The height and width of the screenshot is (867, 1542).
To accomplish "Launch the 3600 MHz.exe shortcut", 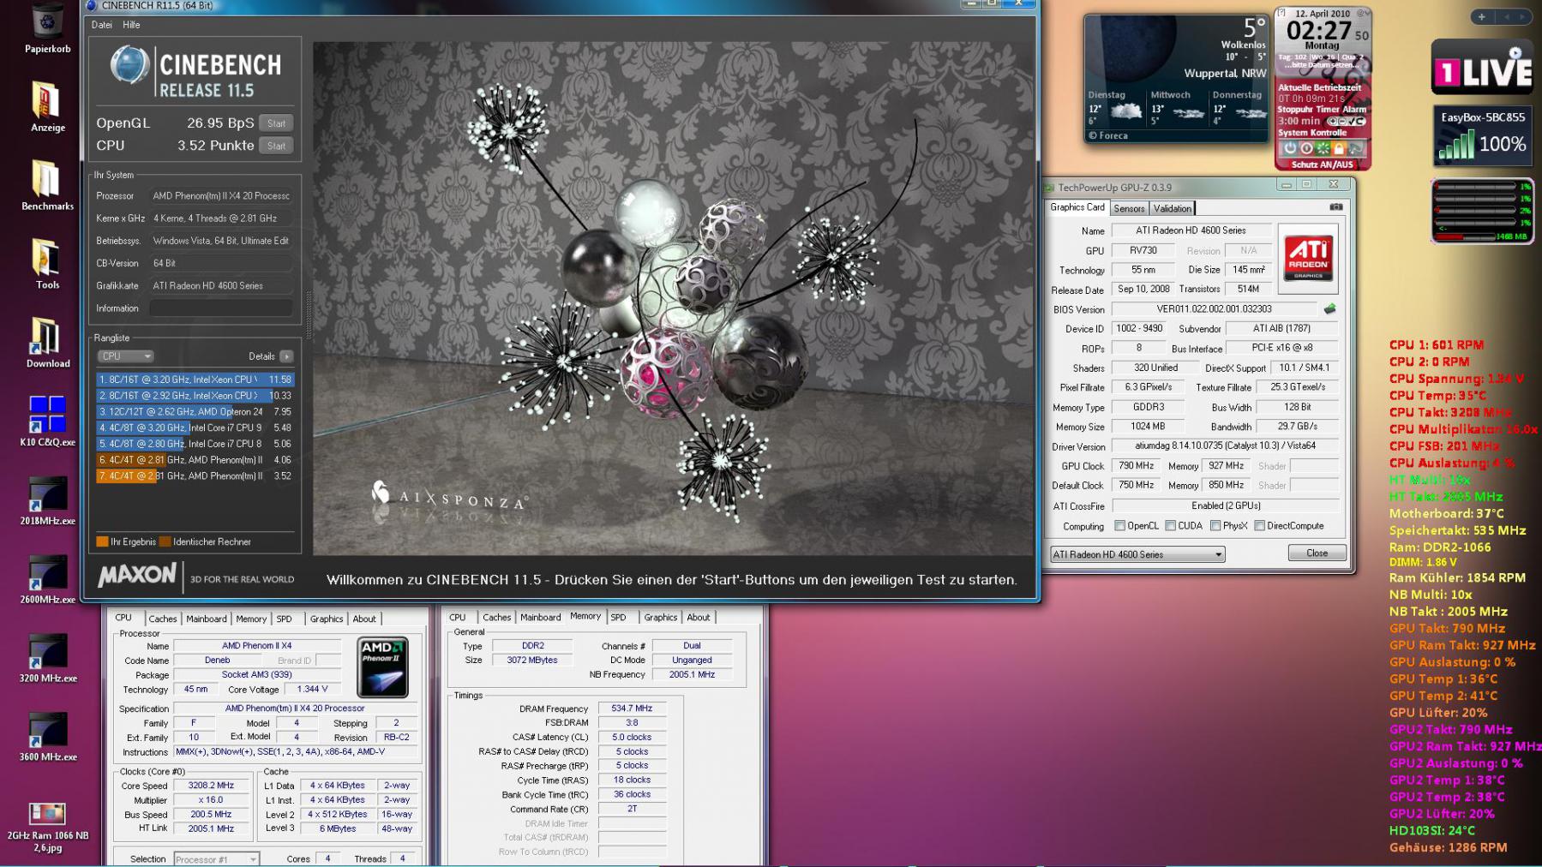I will point(48,736).
